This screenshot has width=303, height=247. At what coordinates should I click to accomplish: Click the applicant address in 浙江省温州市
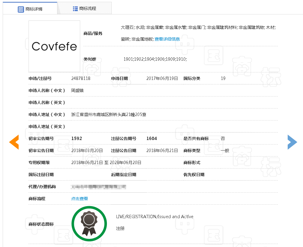[x=109, y=114]
